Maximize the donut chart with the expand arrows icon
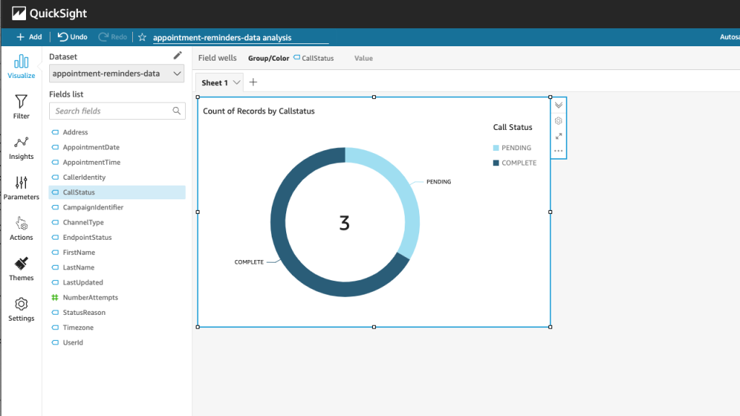This screenshot has width=740, height=416. click(x=558, y=136)
